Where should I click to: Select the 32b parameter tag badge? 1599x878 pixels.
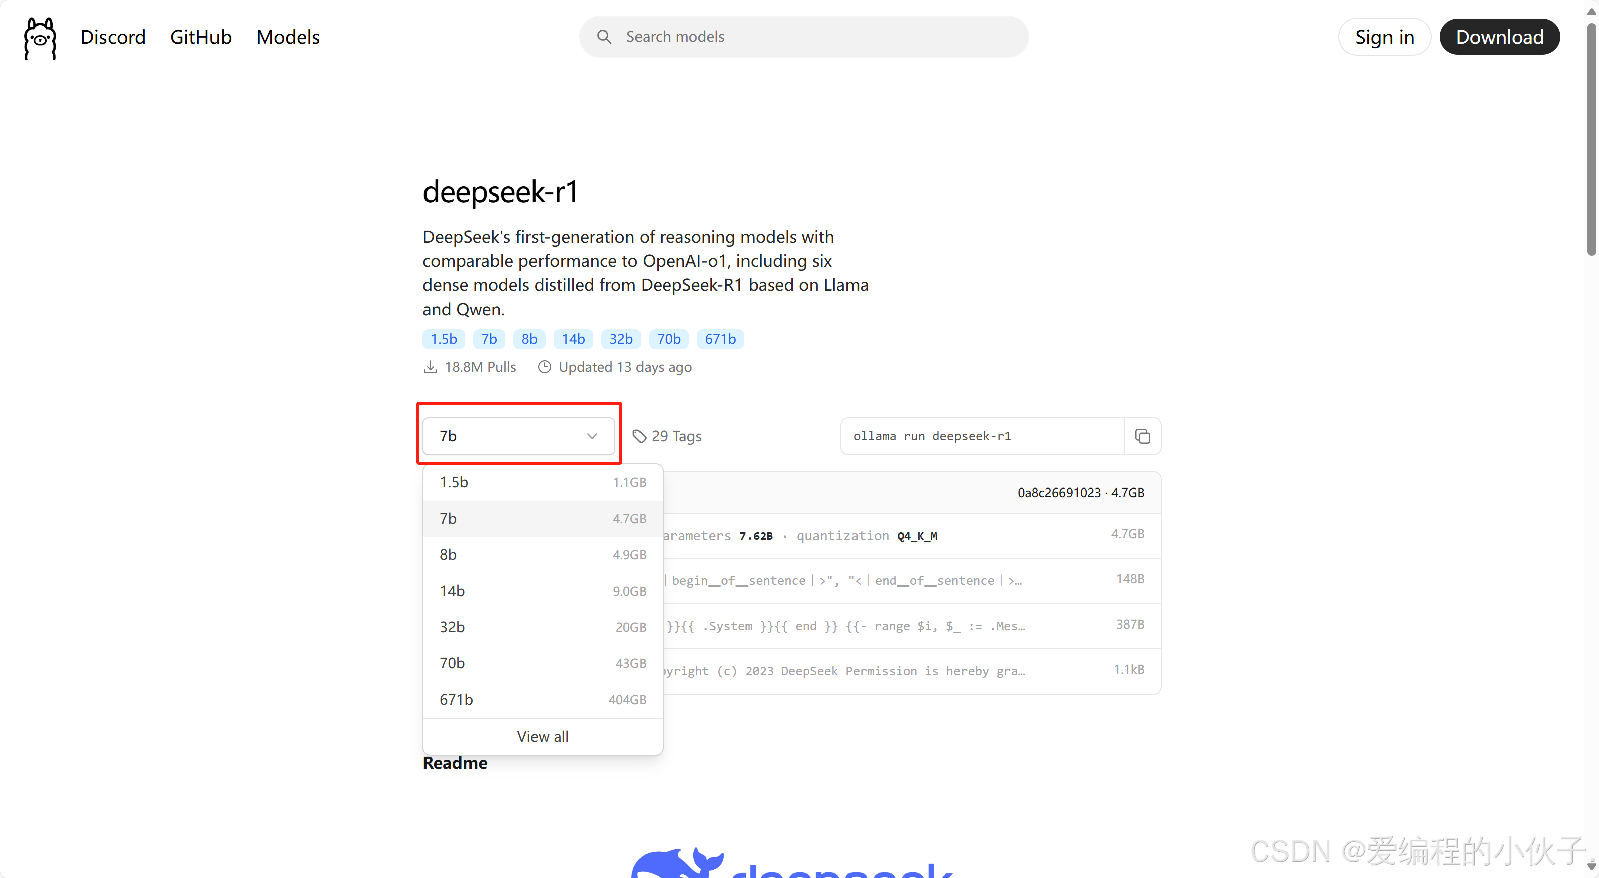621,339
